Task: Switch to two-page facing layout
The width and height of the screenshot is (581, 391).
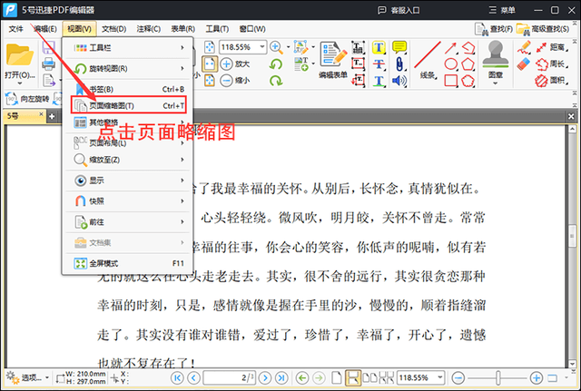Action: [x=369, y=377]
